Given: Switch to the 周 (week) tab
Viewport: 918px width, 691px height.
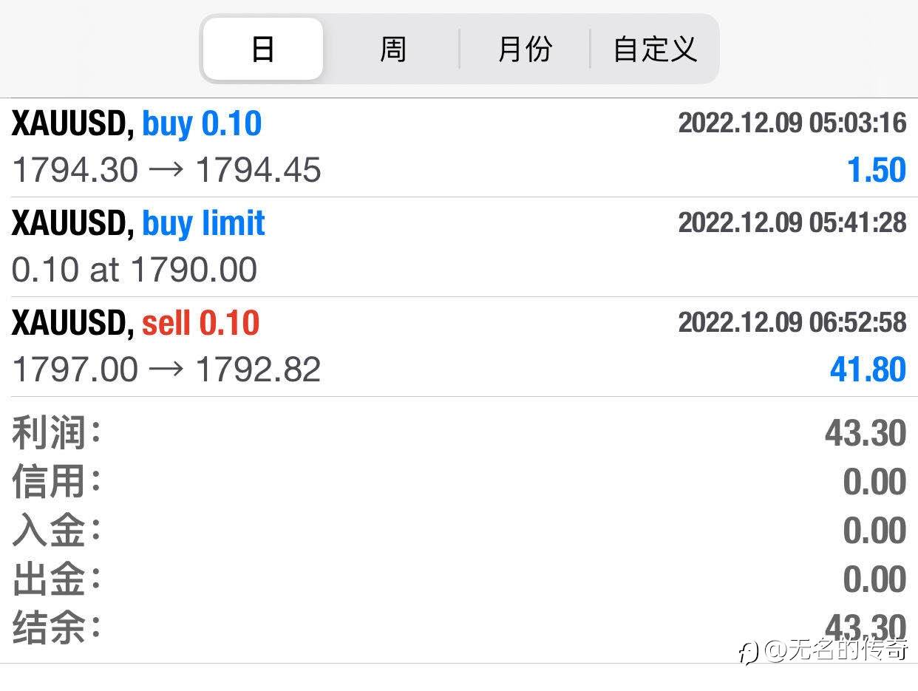Looking at the screenshot, I should coord(392,50).
